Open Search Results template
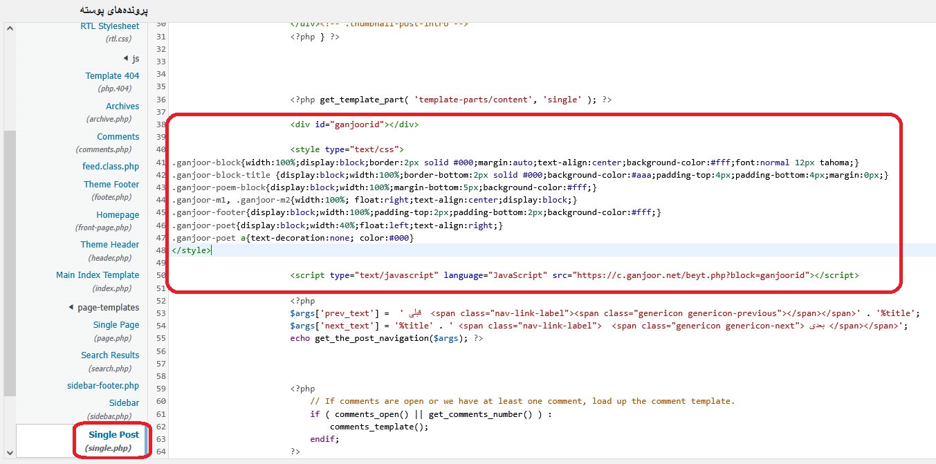Screen dimensions: 936x464 109,355
